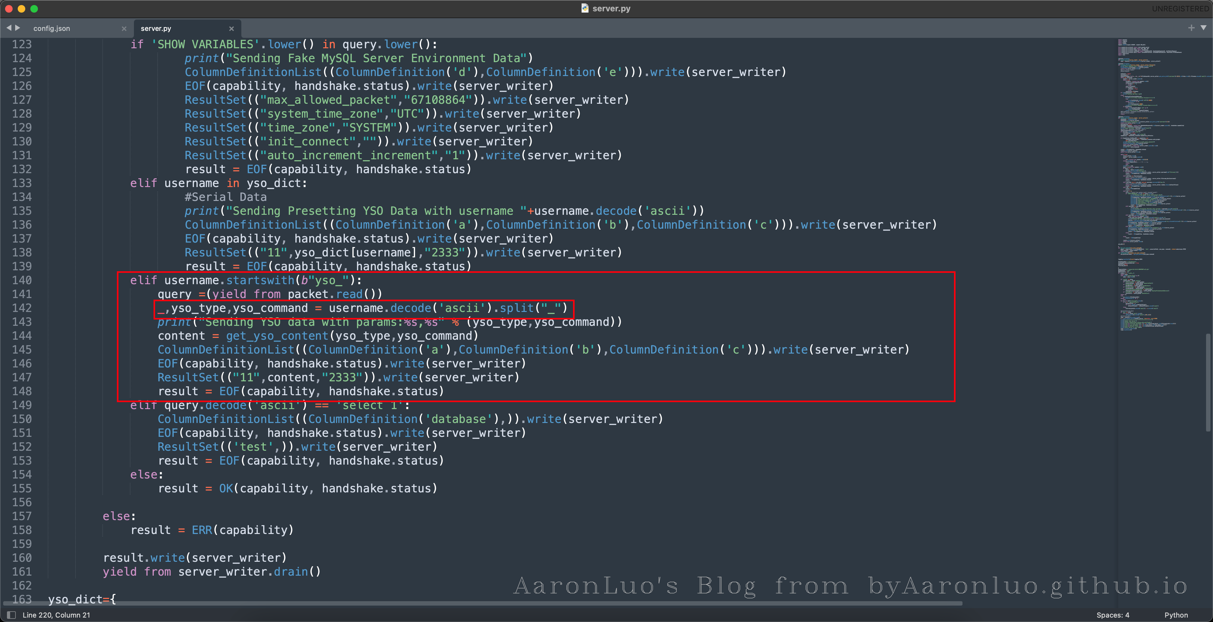
Task: Click line number 140 in the gutter
Action: pos(22,280)
